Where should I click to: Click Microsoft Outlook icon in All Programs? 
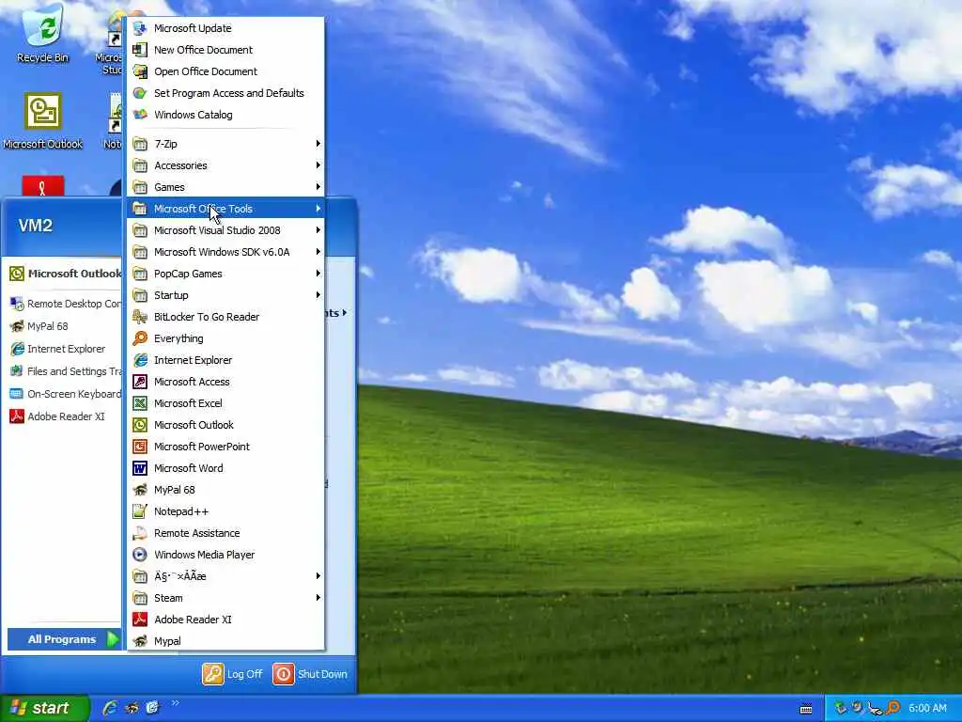click(140, 425)
